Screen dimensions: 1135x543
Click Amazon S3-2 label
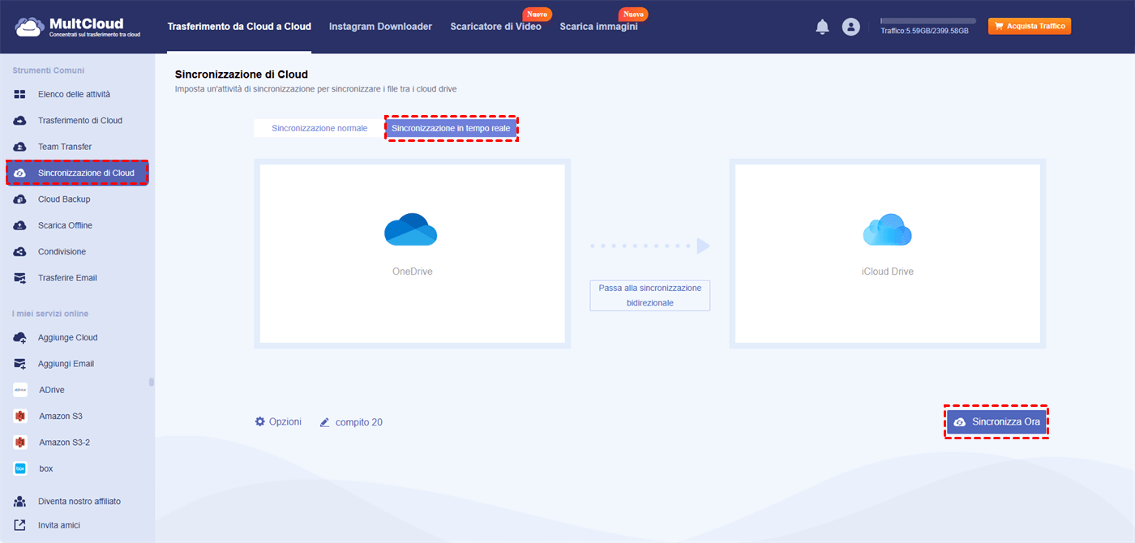point(64,443)
